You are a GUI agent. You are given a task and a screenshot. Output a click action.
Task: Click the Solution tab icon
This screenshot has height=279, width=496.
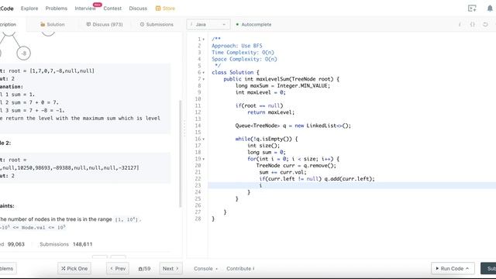point(43,24)
